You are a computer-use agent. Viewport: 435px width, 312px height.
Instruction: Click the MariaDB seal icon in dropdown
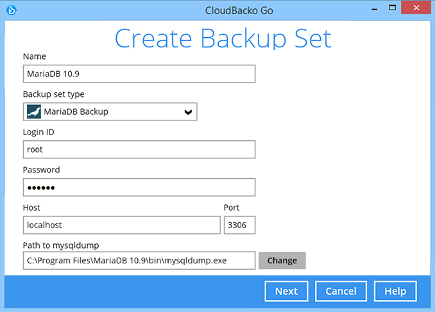pos(34,111)
